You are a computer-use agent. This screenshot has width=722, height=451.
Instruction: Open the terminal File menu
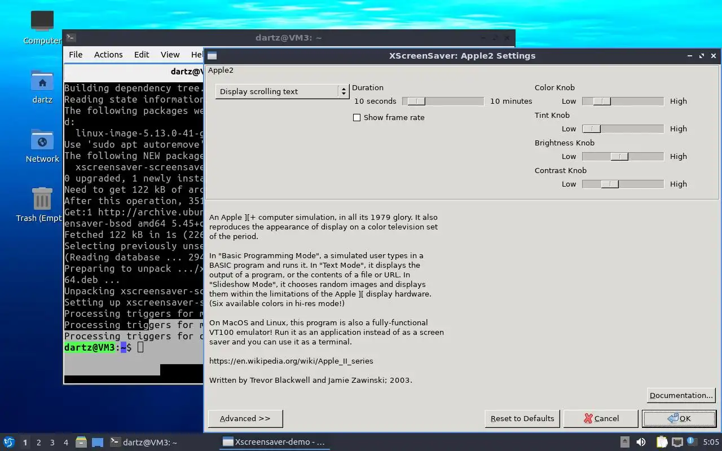coord(76,55)
